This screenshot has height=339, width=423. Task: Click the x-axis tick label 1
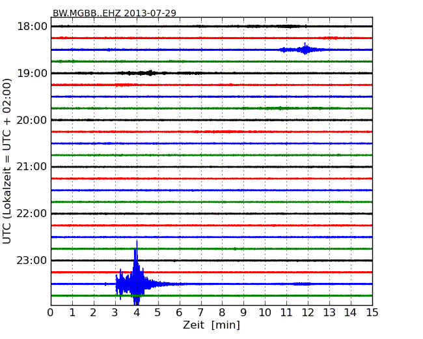(x=72, y=312)
